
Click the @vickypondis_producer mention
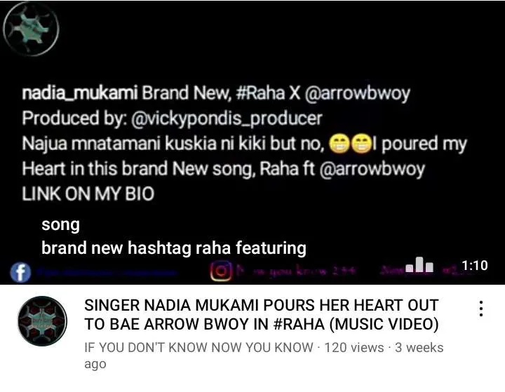tap(226, 119)
